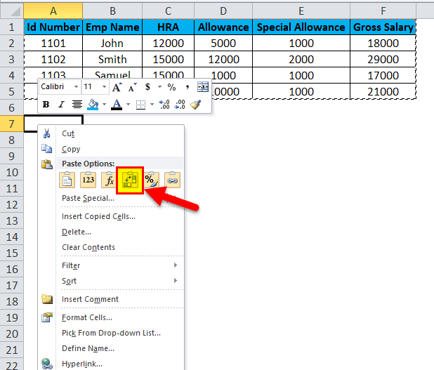Click cell with value 2000

[x=301, y=59]
